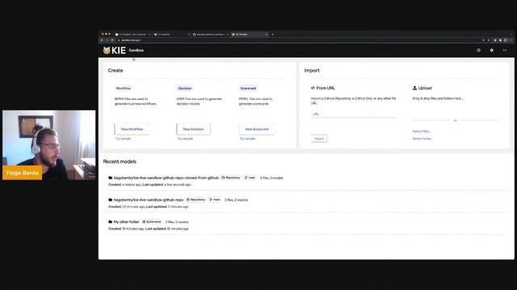
Task: Click Try sample under New Scorecard
Action: pos(247,139)
